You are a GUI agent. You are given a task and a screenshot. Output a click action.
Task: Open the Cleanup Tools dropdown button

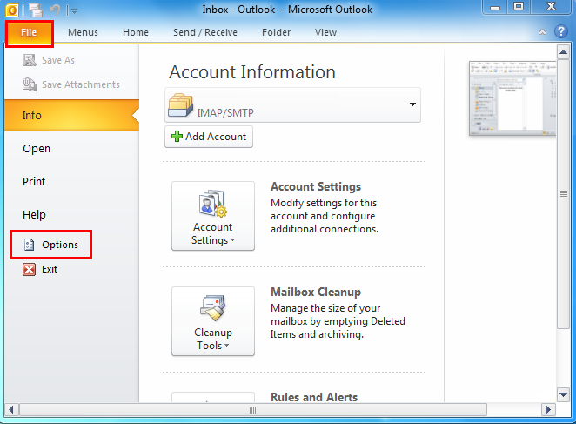(x=213, y=321)
